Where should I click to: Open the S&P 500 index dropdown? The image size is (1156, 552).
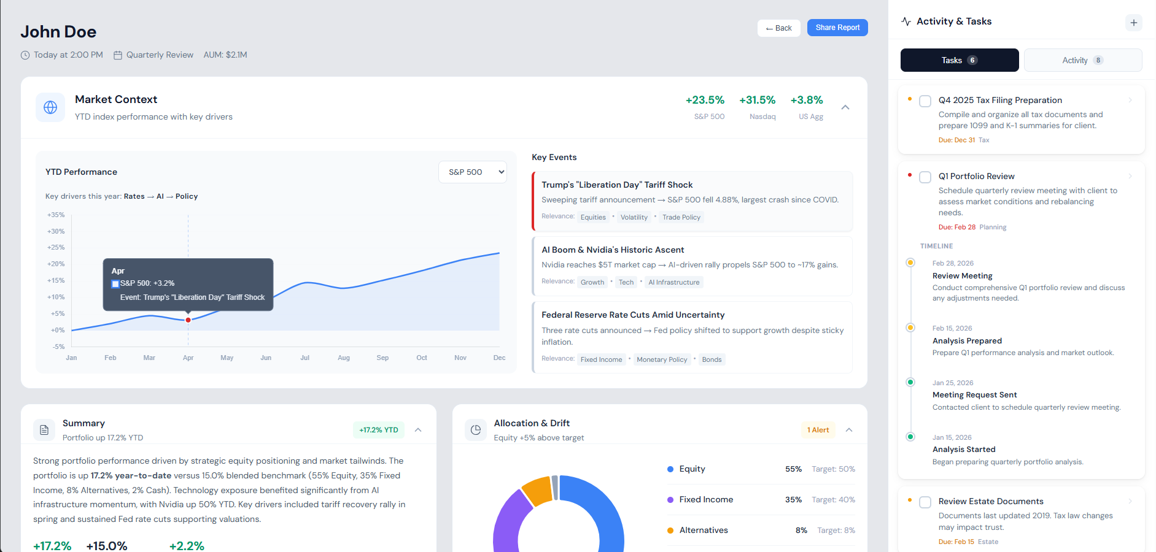coord(472,172)
